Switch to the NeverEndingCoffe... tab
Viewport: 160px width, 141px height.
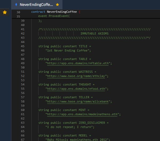[36, 5]
